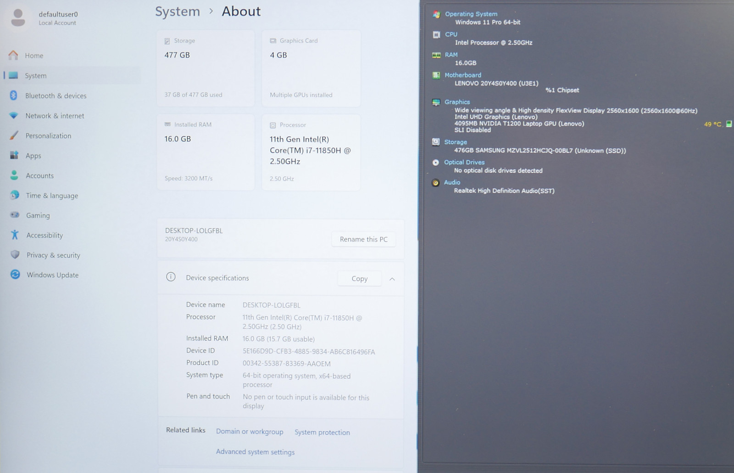Open the Storage summary card
The image size is (734, 473).
206,68
